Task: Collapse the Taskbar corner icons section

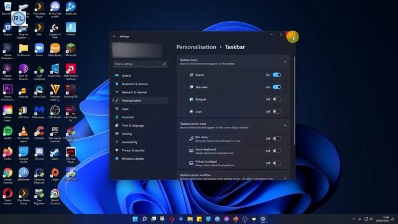Action: click(x=285, y=126)
